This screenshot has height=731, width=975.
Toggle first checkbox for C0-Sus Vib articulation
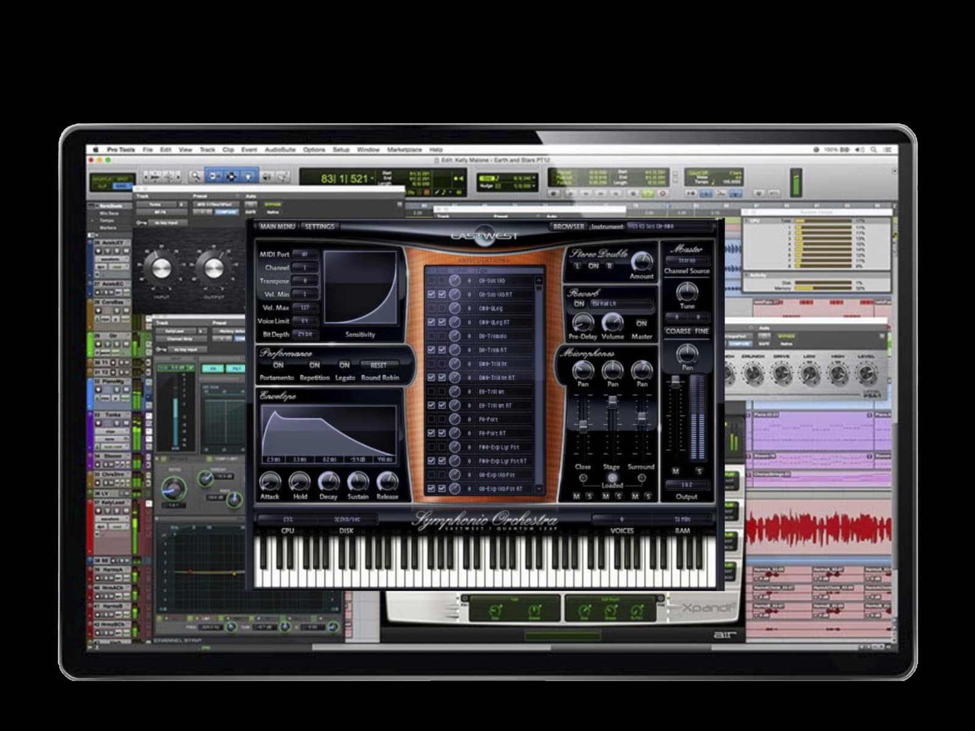431,281
